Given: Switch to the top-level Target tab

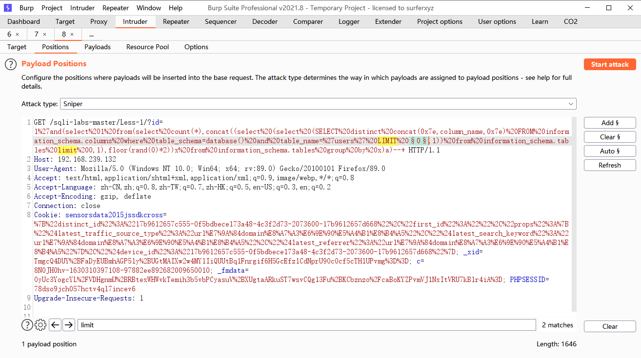Looking at the screenshot, I should [x=65, y=21].
